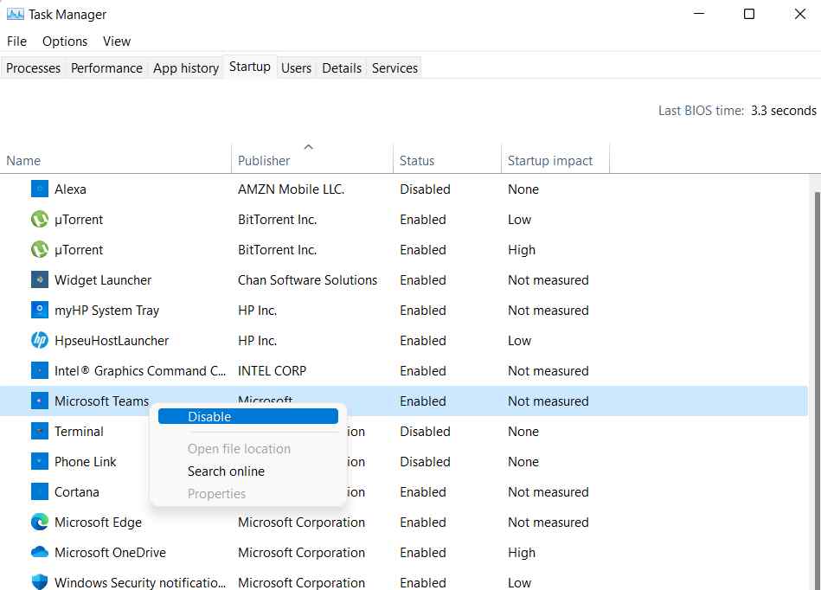The width and height of the screenshot is (821, 590).
Task: Sort by the Startup impact column header
Action: (555, 160)
